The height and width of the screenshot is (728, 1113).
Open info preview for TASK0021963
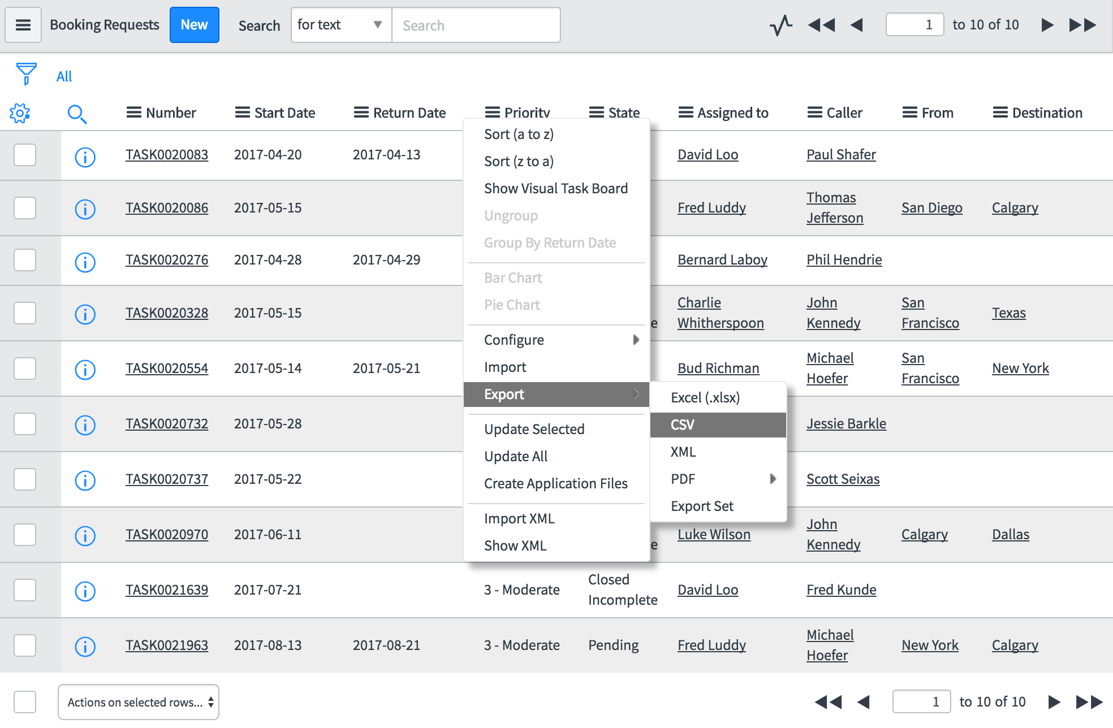tap(85, 646)
